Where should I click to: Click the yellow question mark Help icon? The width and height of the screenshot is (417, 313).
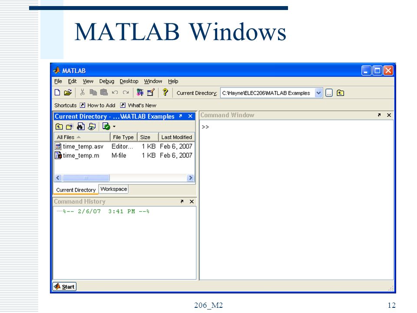click(165, 92)
